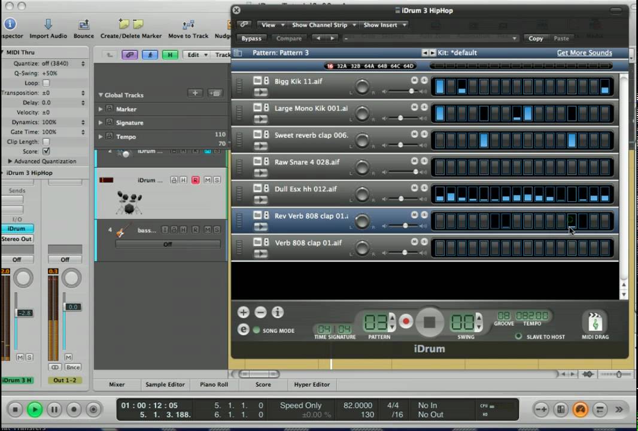Remove a channel with the minus button

click(260, 312)
